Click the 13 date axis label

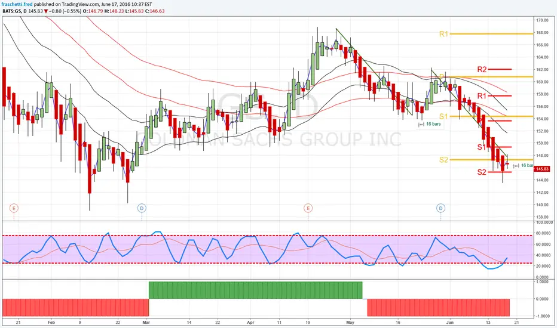click(488, 323)
